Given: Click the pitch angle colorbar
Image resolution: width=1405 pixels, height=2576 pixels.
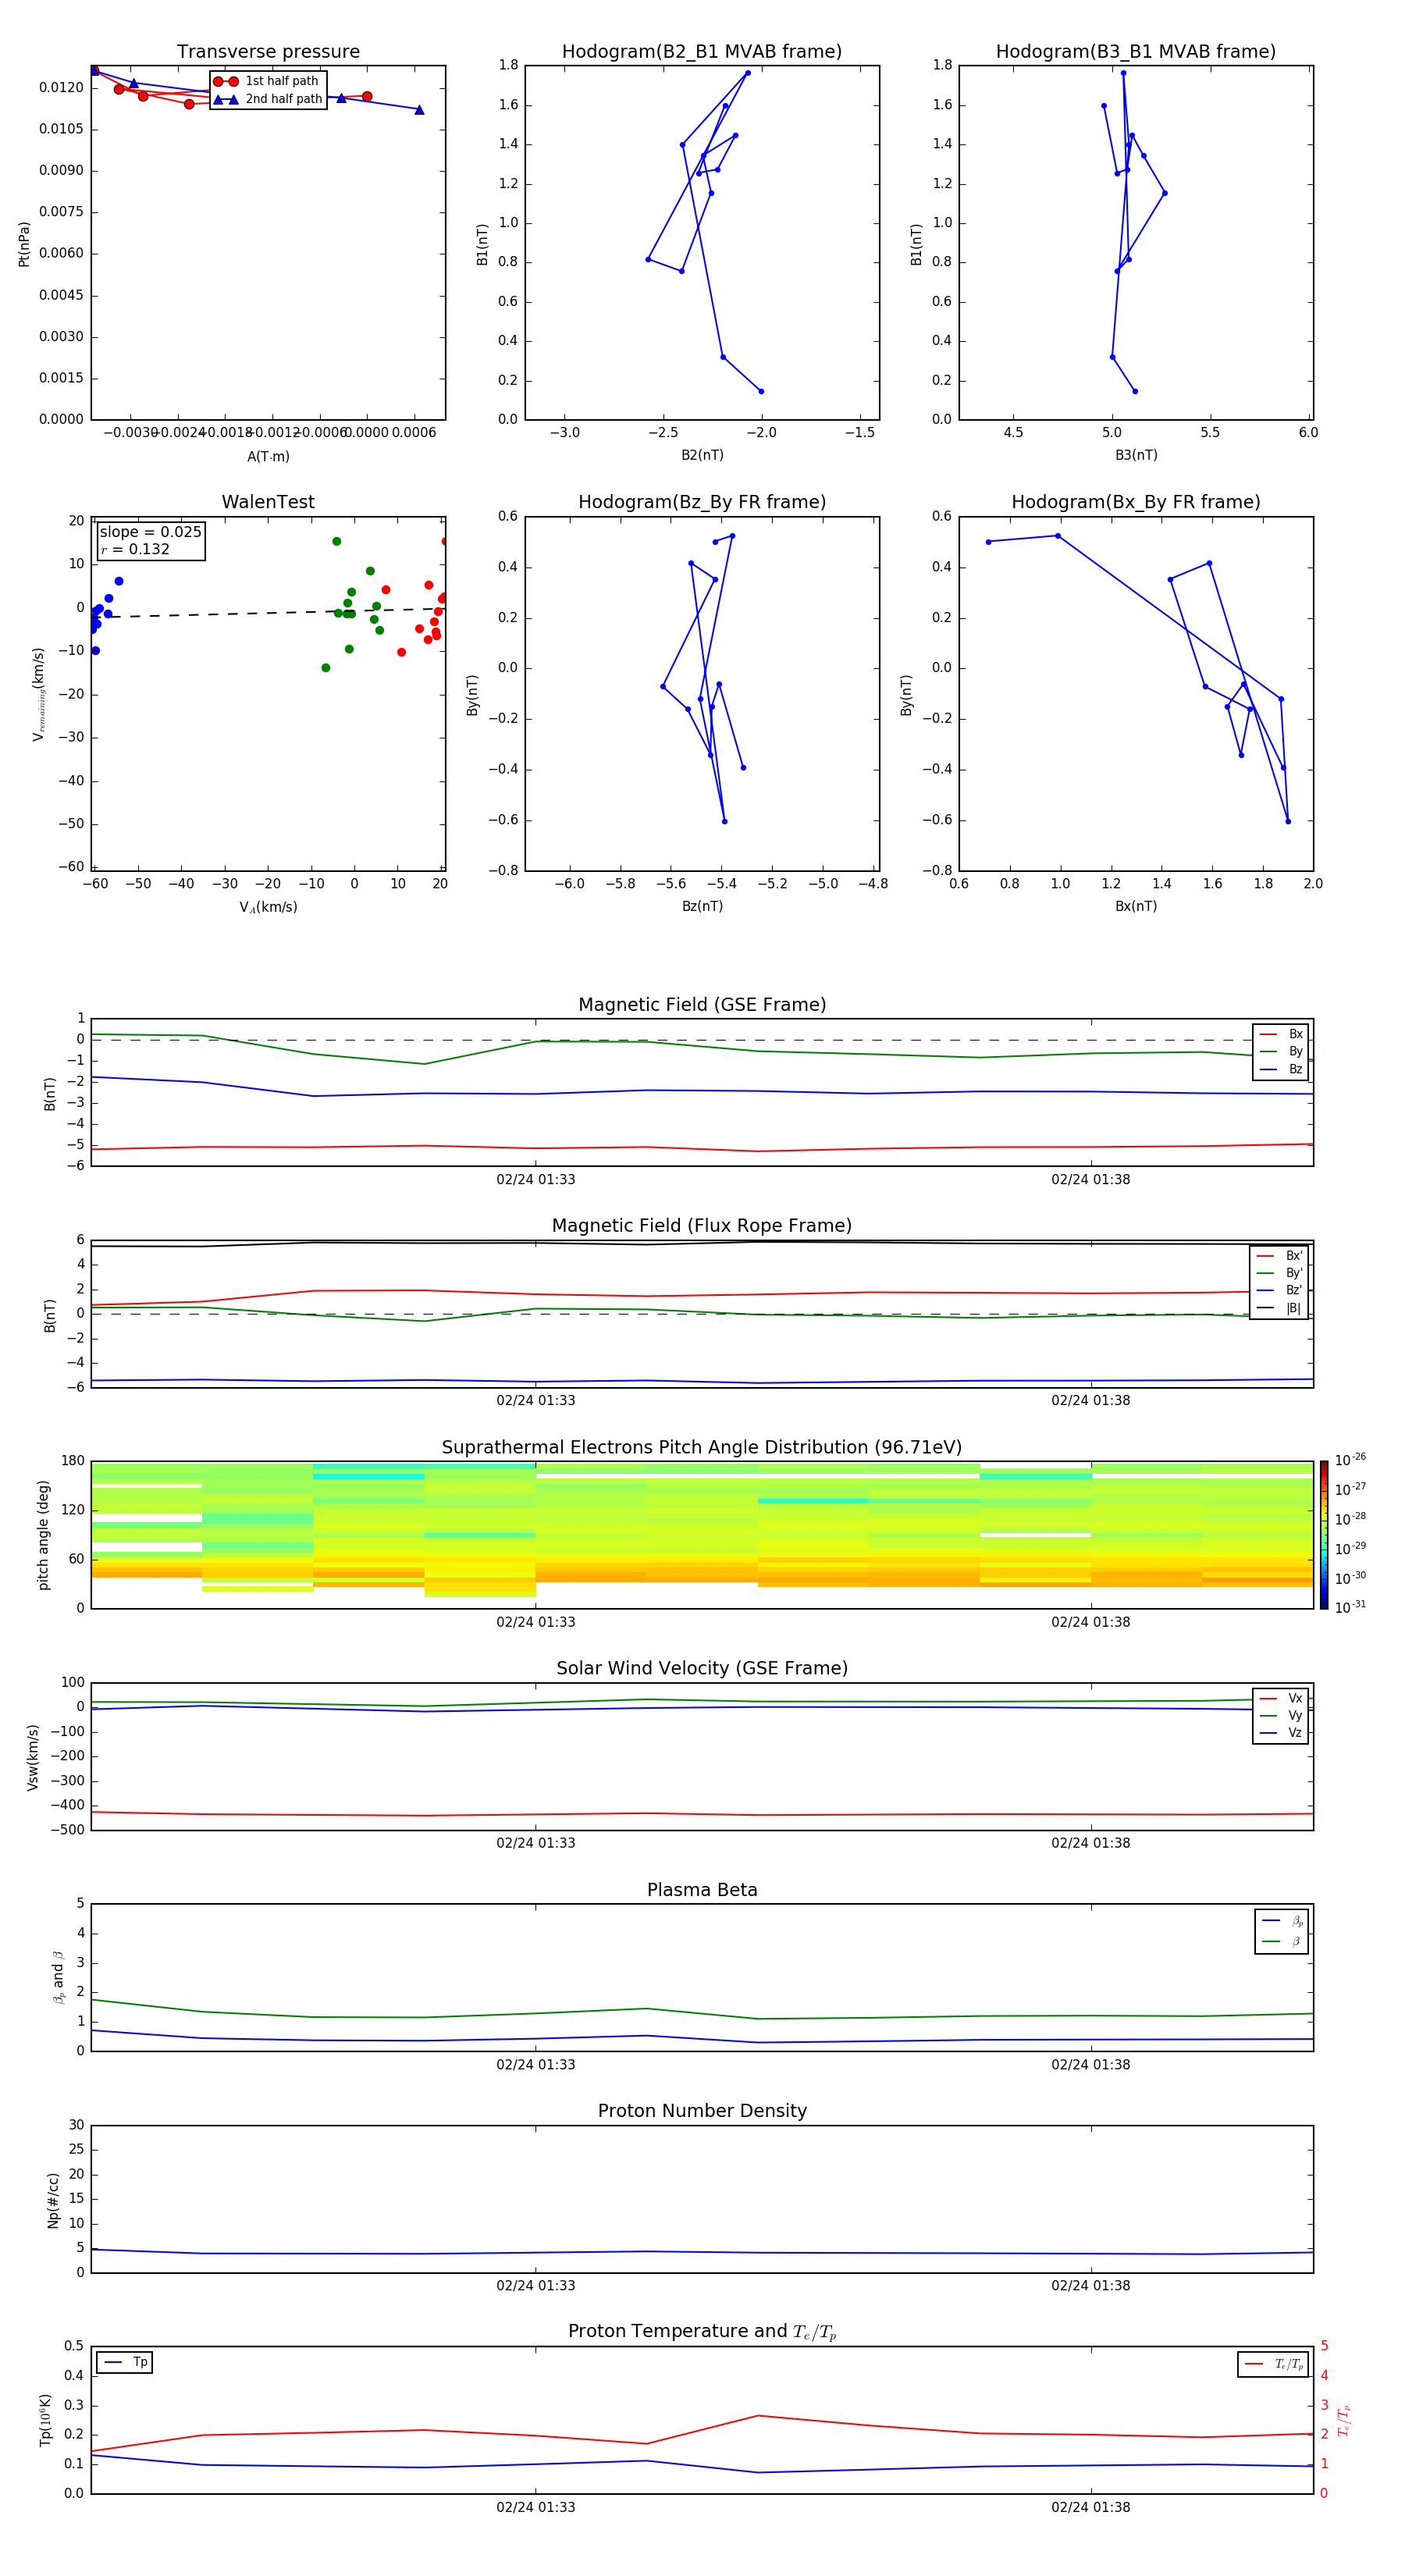Looking at the screenshot, I should tap(1324, 1534).
